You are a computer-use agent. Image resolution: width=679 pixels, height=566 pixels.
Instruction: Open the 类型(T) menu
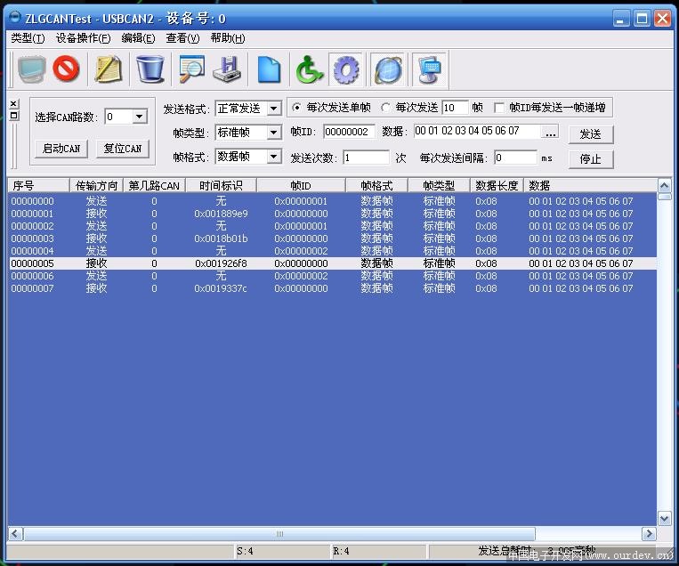coord(28,38)
